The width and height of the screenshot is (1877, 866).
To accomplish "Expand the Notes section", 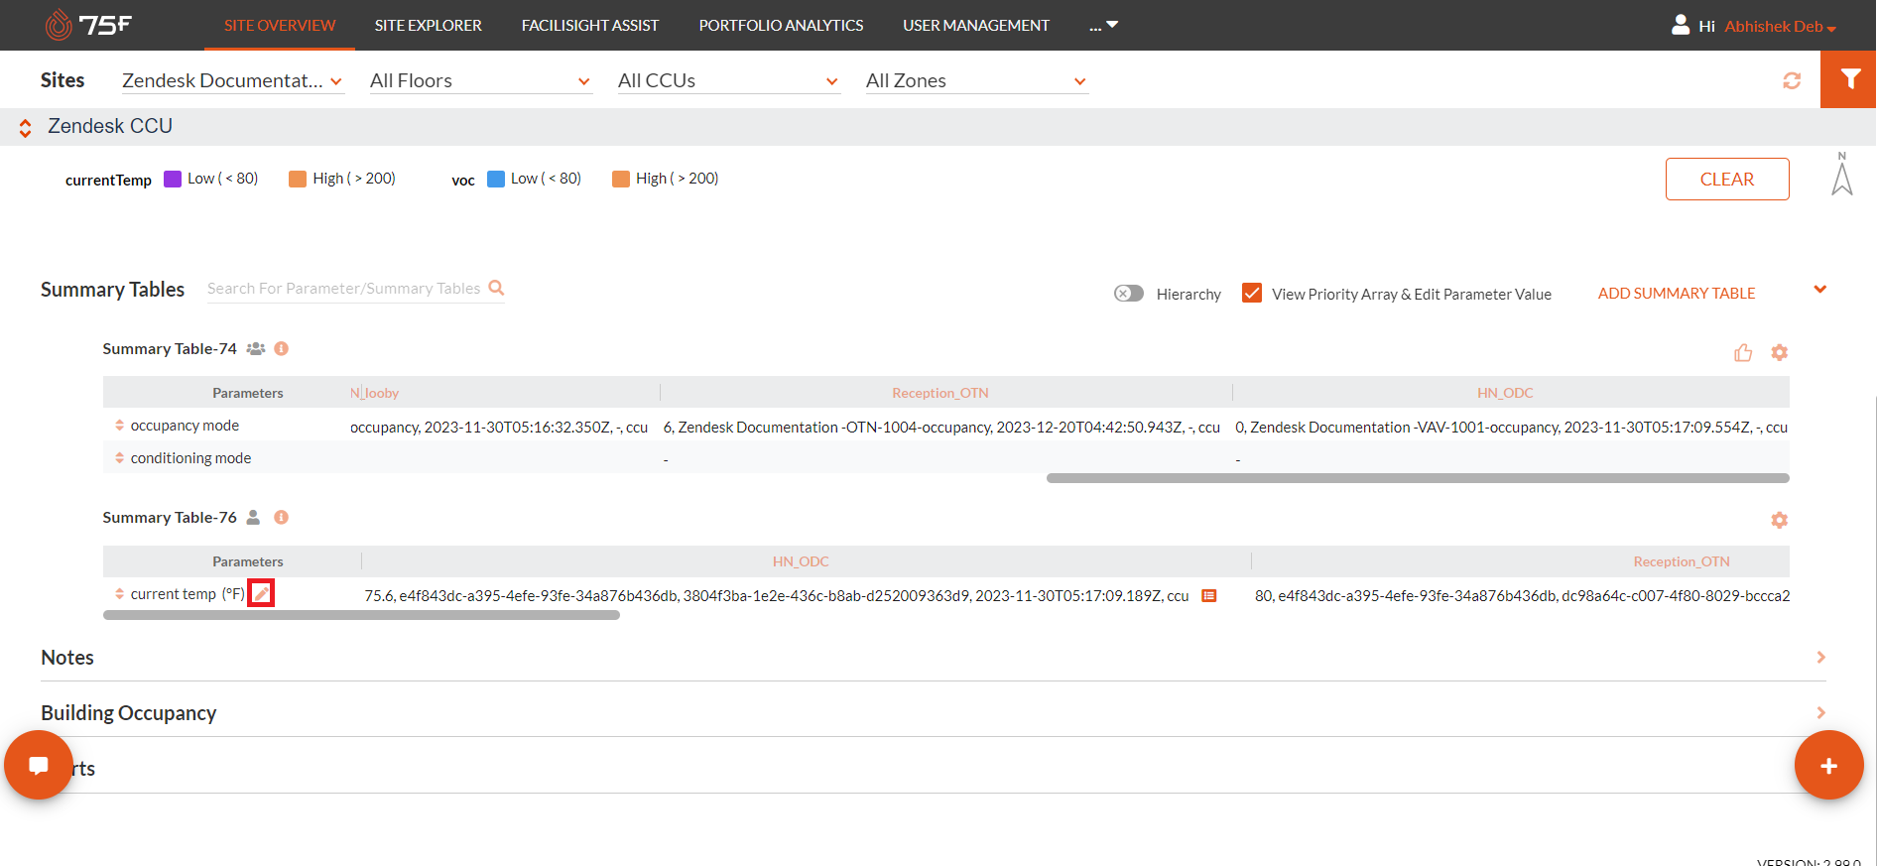I will coord(1820,658).
